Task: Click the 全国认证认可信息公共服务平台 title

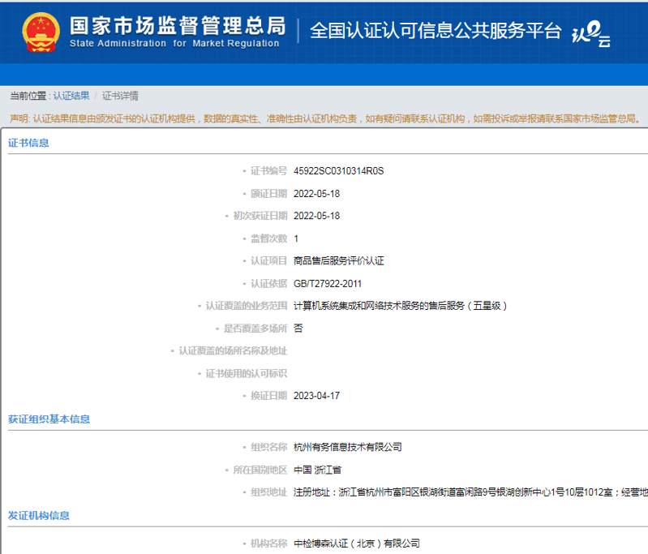Action: [436, 31]
